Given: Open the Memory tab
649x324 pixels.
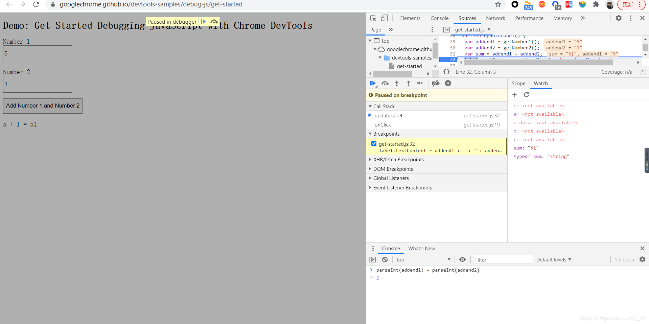Looking at the screenshot, I should pyautogui.click(x=562, y=18).
